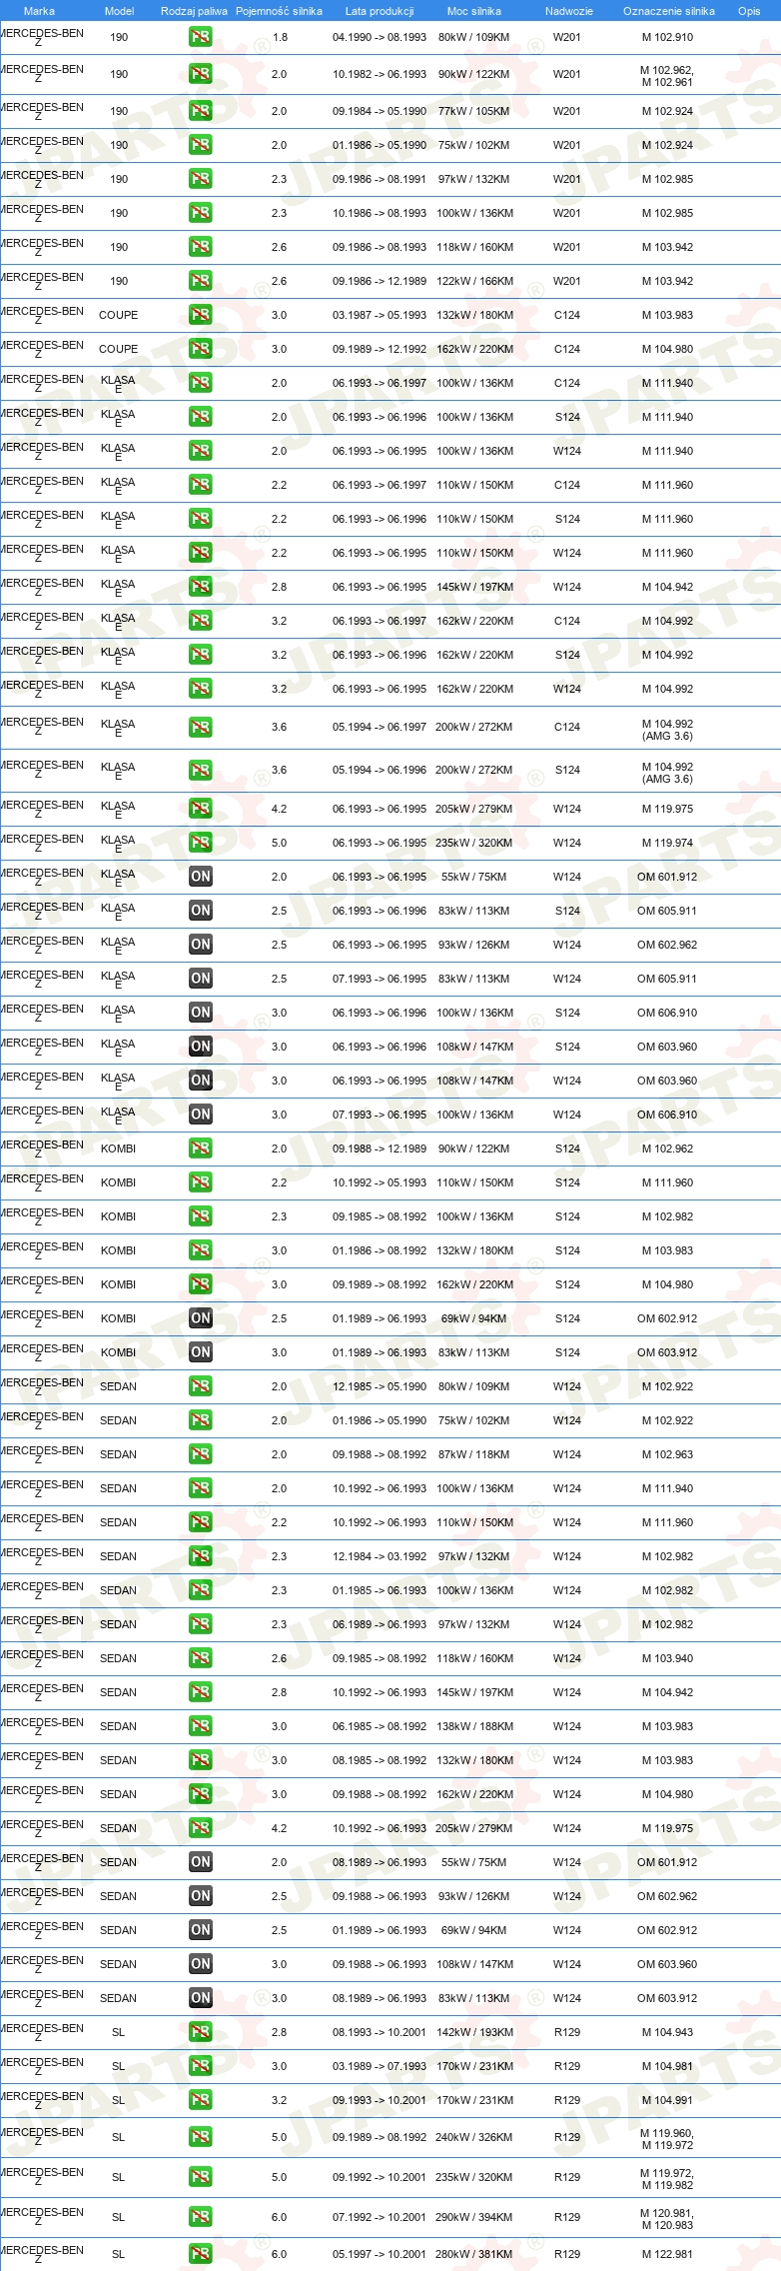
Task: Select the date cell 09.1985 -> 08.1992 in KOMBI row
Action: coord(380,1216)
